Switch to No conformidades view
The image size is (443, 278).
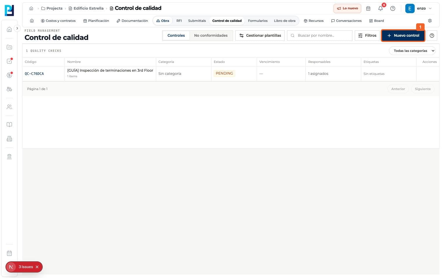click(211, 36)
